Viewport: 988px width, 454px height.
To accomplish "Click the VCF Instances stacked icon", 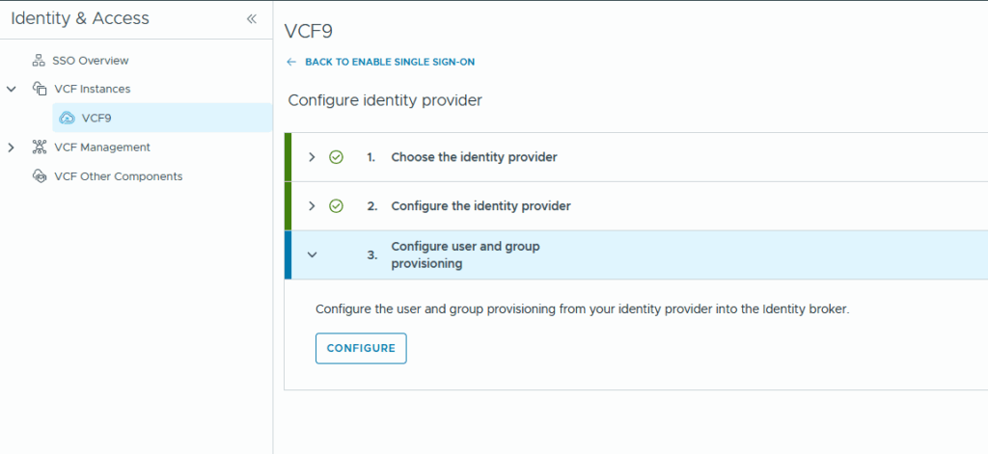I will click(40, 89).
